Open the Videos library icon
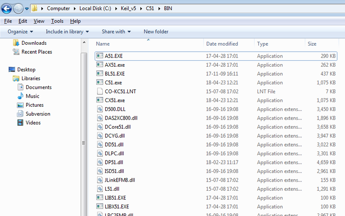The image size is (345, 216). [20, 123]
